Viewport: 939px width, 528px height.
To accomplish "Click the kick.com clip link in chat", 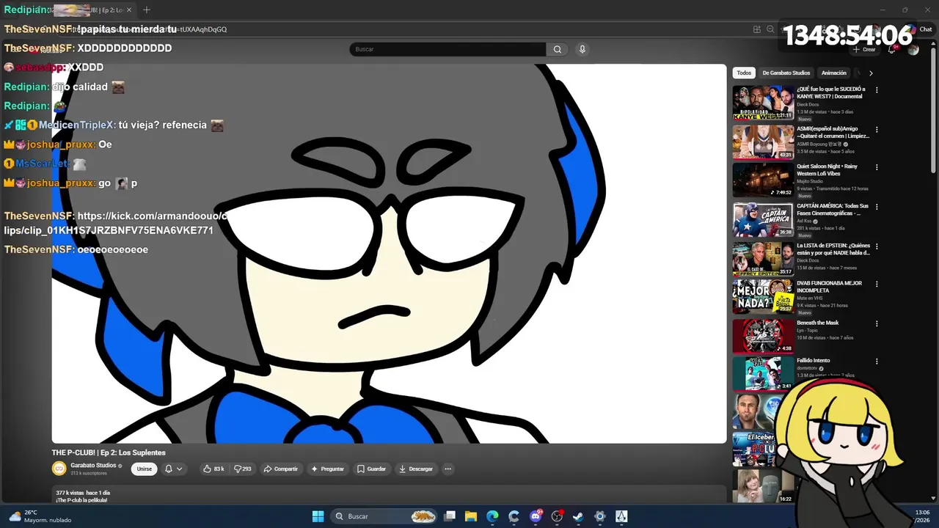I will tap(116, 223).
